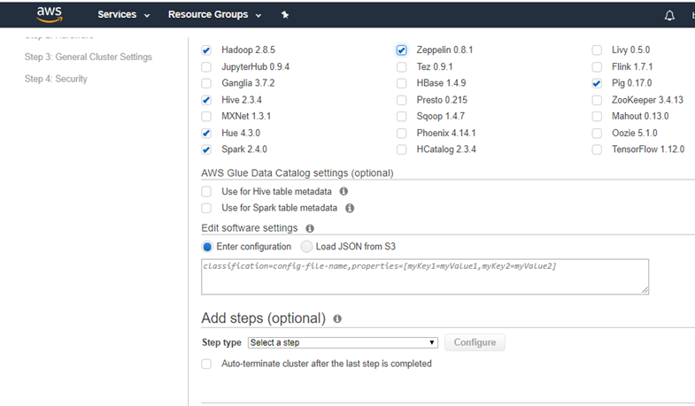
Task: Click the pin shortcuts star icon
Action: tap(285, 15)
